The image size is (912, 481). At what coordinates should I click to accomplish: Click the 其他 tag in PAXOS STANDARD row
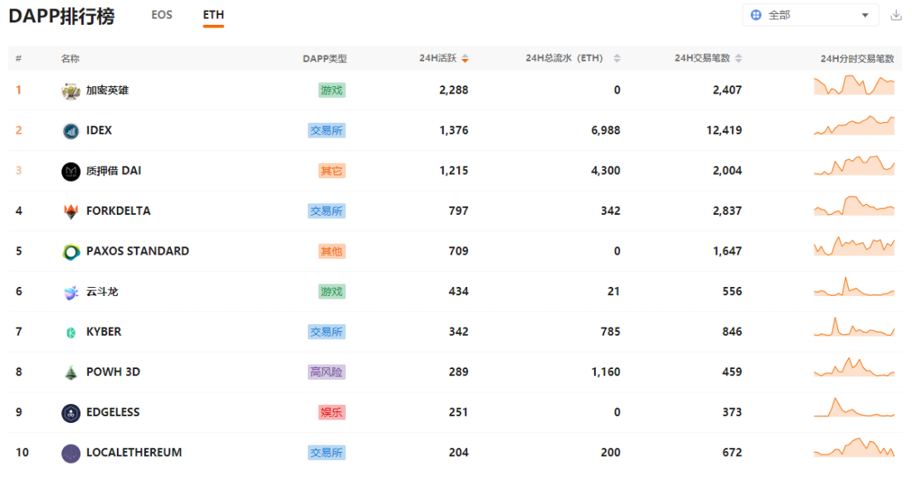click(332, 251)
